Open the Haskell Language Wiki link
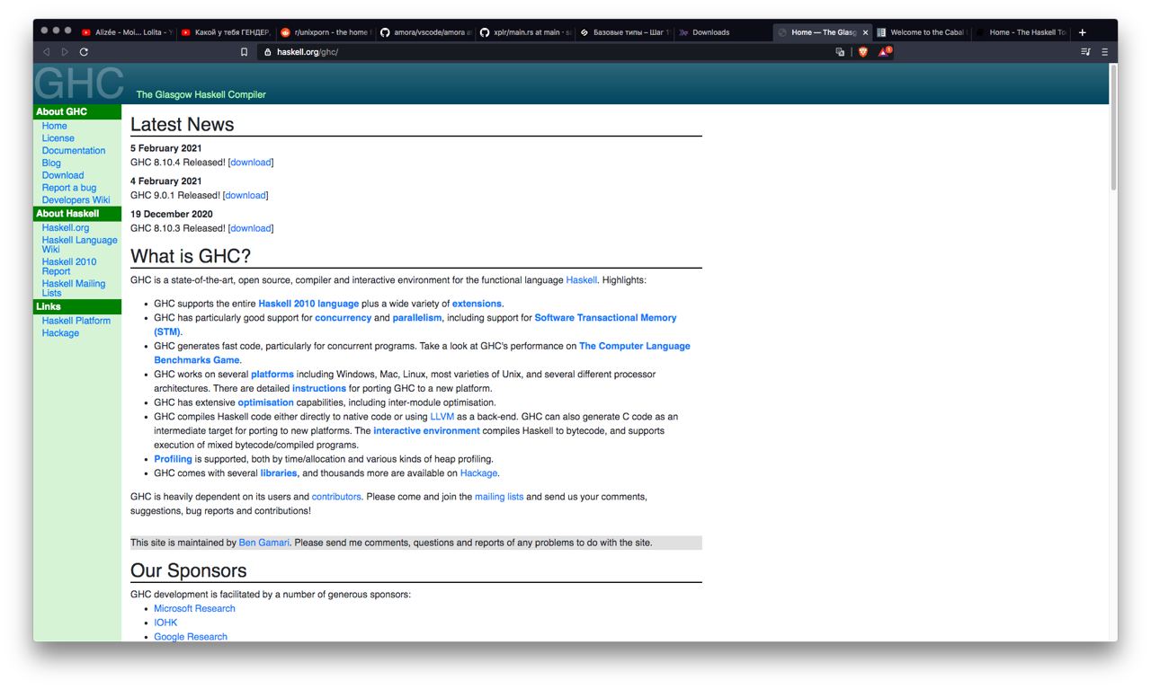Screen dimensions: 1151x689 (x=79, y=244)
